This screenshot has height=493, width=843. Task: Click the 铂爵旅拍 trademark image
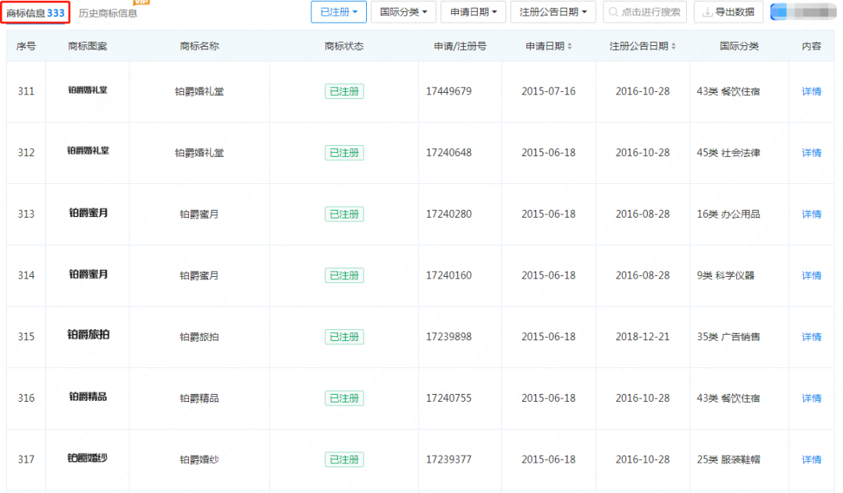click(88, 335)
